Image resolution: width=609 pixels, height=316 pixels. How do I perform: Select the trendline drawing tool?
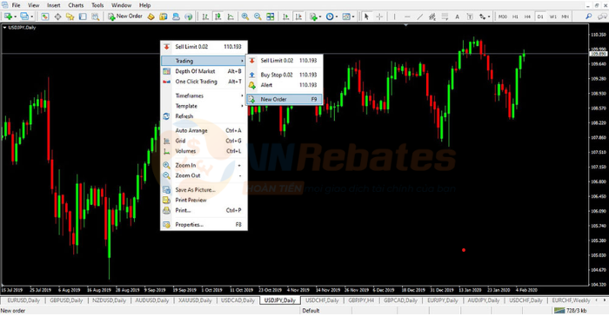click(420, 16)
